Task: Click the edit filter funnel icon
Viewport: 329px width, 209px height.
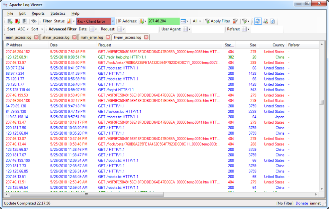Action: coord(244,21)
